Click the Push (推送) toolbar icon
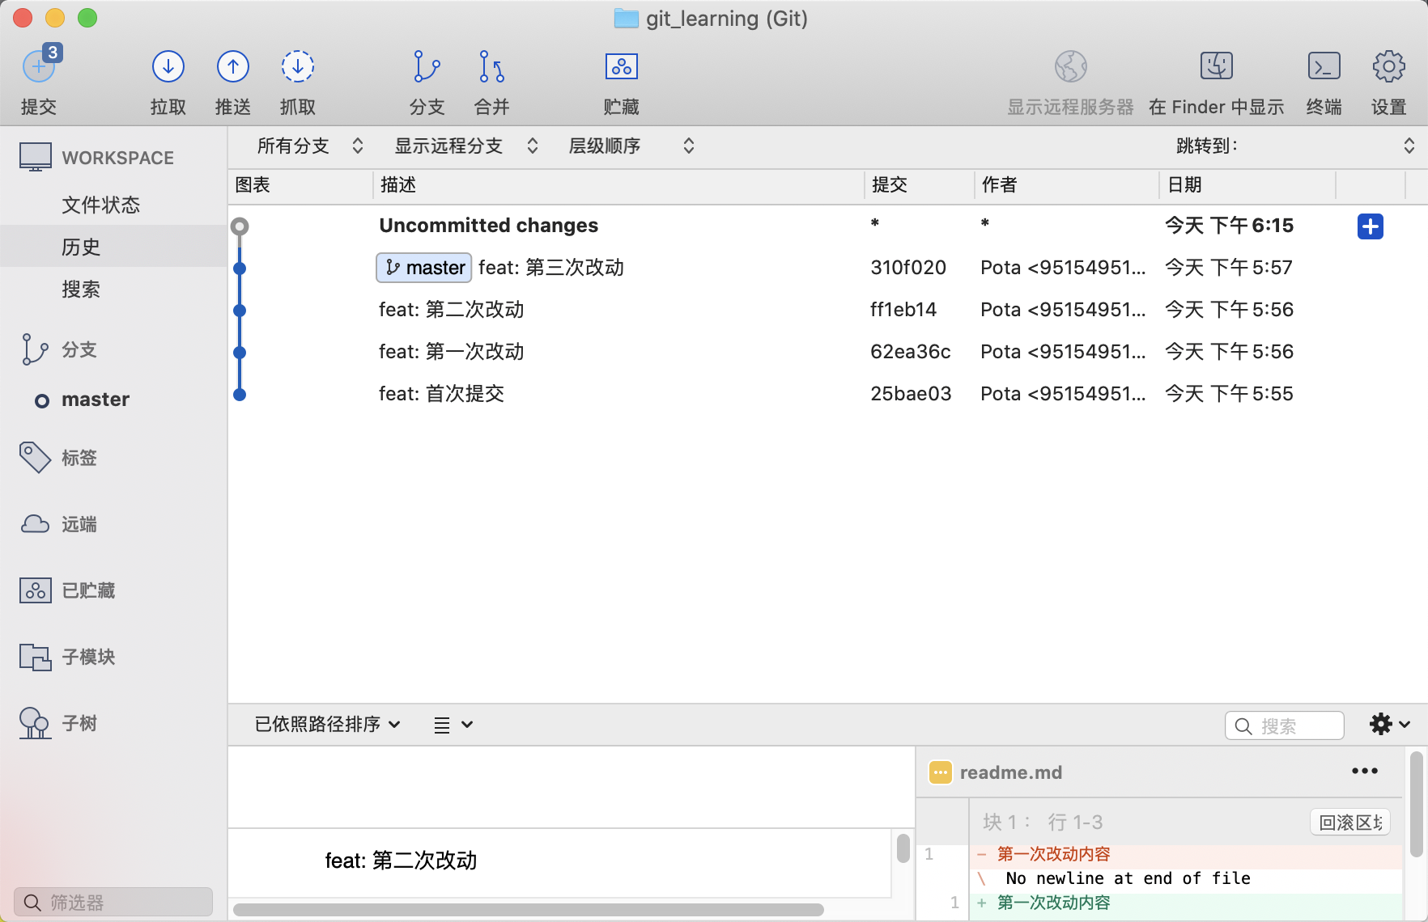This screenshot has width=1428, height=922. click(233, 66)
